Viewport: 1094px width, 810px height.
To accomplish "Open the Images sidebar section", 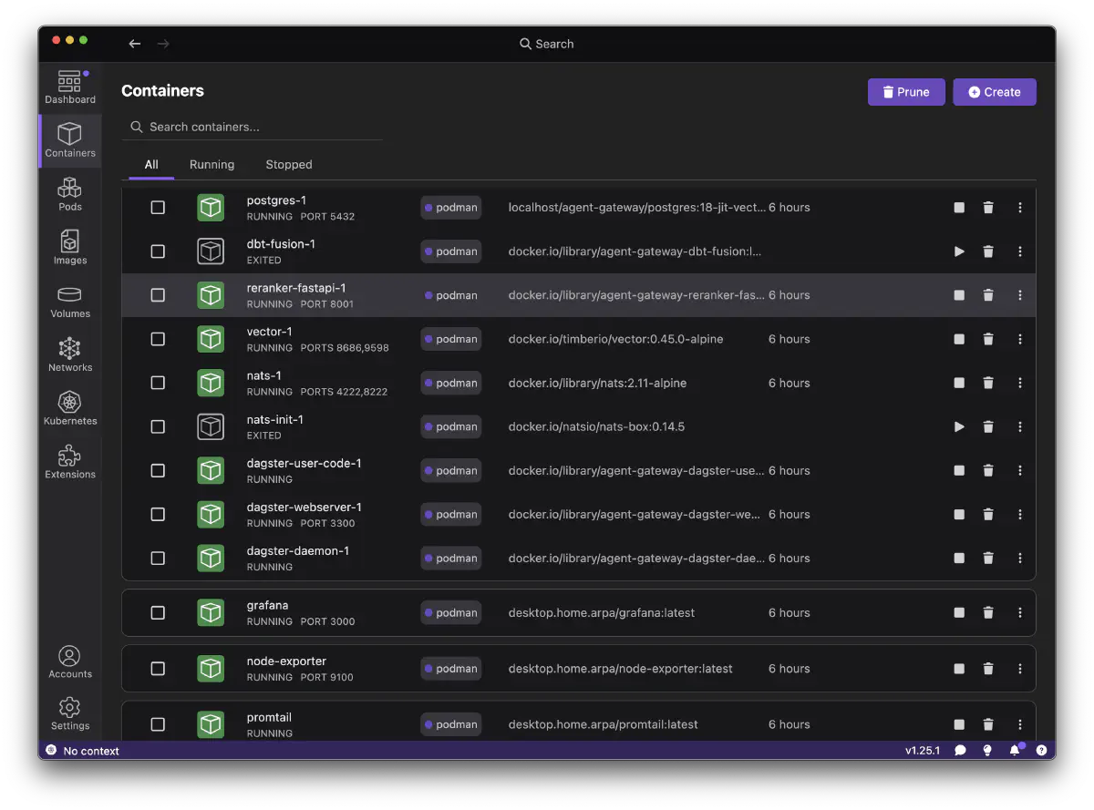I will (70, 248).
